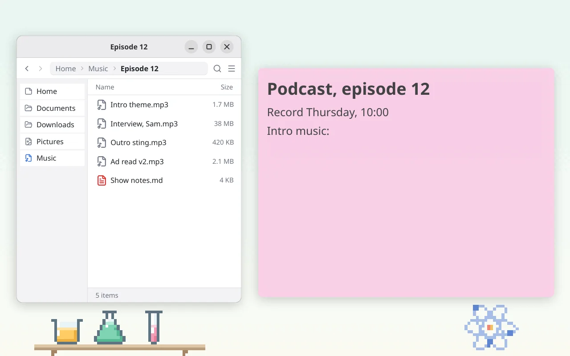The height and width of the screenshot is (356, 570).
Task: Select the file name Intro theme.mp3
Action: (139, 105)
